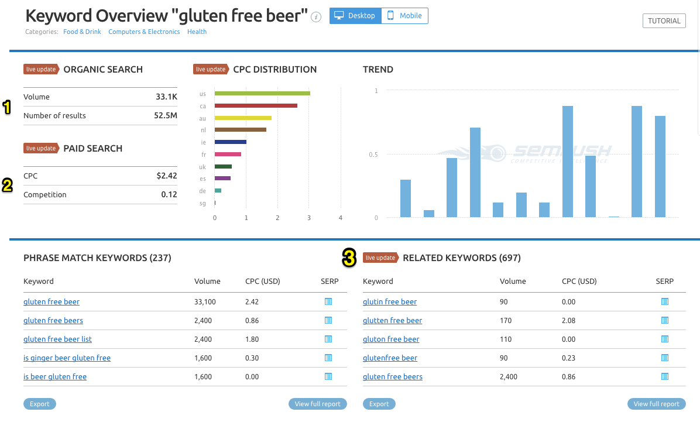Viewport: 700px width, 422px height.
Task: Toggle live update for Organic Search
Action: (x=41, y=69)
